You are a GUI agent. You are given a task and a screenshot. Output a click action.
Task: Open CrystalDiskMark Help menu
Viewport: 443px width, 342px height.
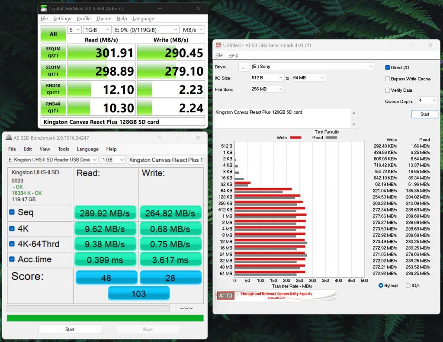point(122,19)
